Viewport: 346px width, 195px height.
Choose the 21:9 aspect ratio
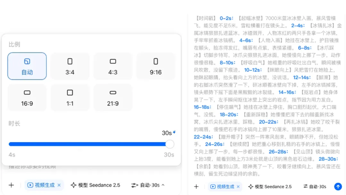pyautogui.click(x=113, y=97)
